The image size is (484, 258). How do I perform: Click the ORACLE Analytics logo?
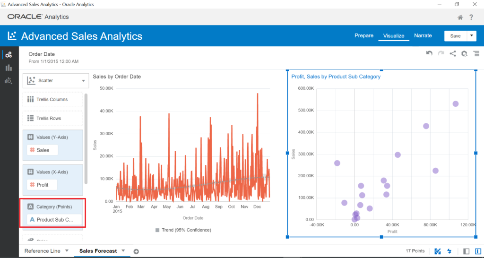click(x=38, y=17)
